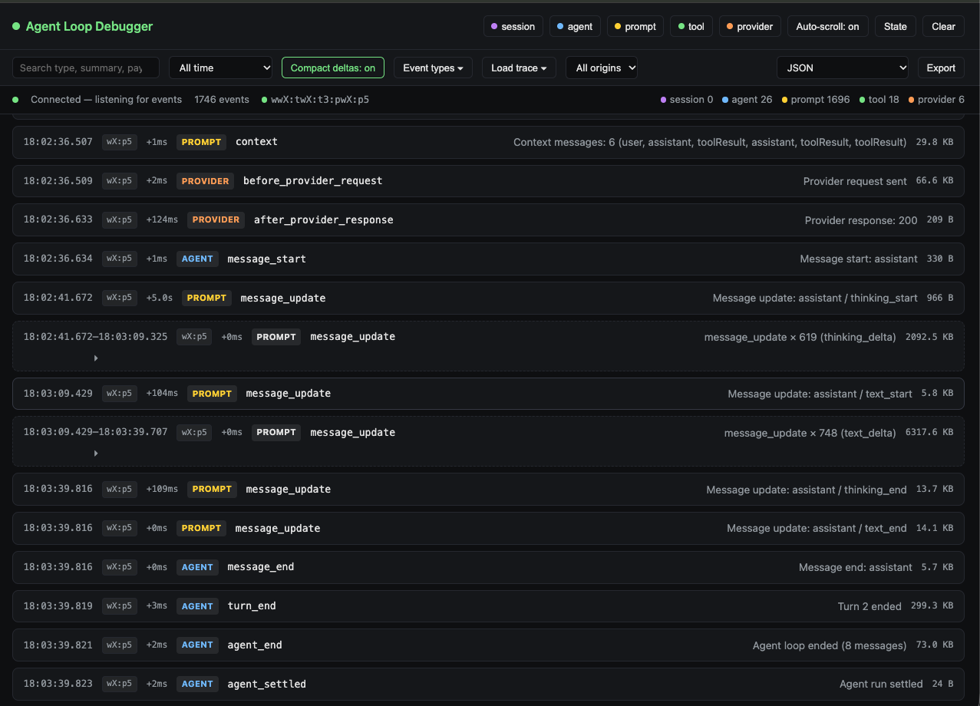Screen dimensions: 980x706
Task: Toggle the agent filter chip
Action: (x=575, y=26)
